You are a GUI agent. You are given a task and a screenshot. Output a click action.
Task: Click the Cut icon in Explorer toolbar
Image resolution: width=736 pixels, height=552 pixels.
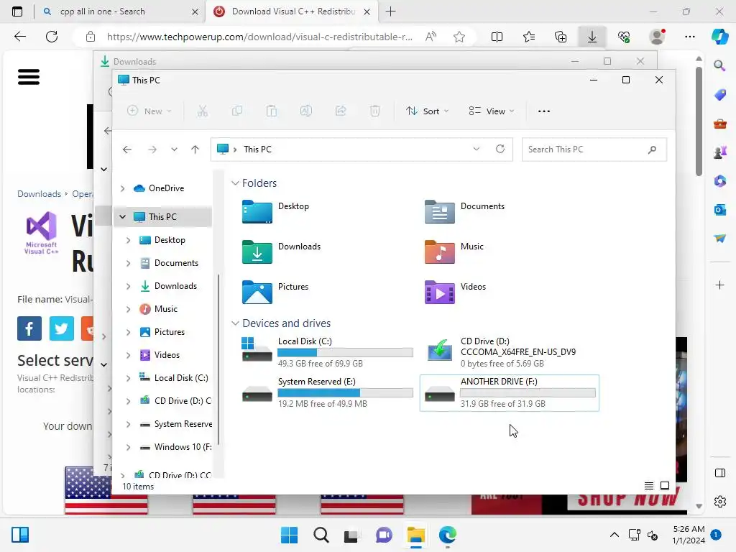202,111
